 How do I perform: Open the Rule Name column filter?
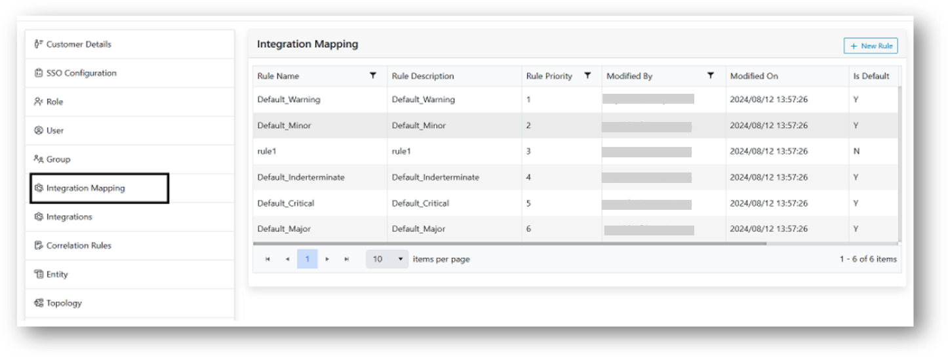(x=373, y=76)
